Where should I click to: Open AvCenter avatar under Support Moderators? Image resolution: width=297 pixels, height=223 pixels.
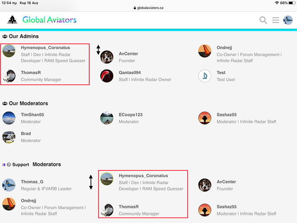pos(205,185)
